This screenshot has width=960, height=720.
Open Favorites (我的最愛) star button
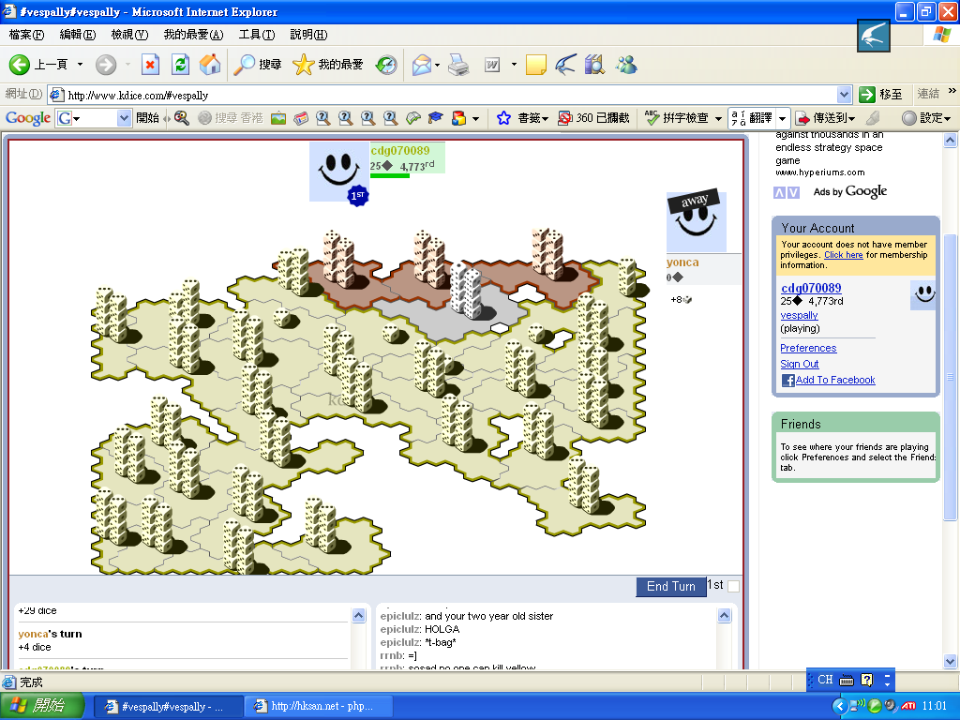(x=328, y=65)
